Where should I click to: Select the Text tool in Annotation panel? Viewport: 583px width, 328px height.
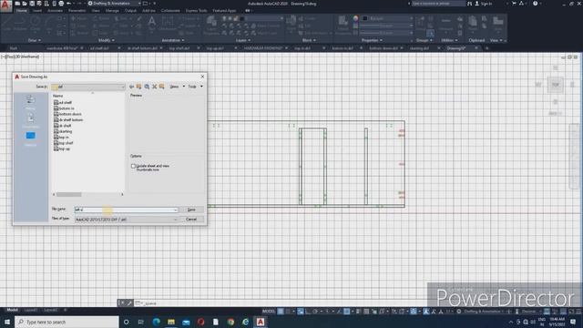tap(152, 24)
